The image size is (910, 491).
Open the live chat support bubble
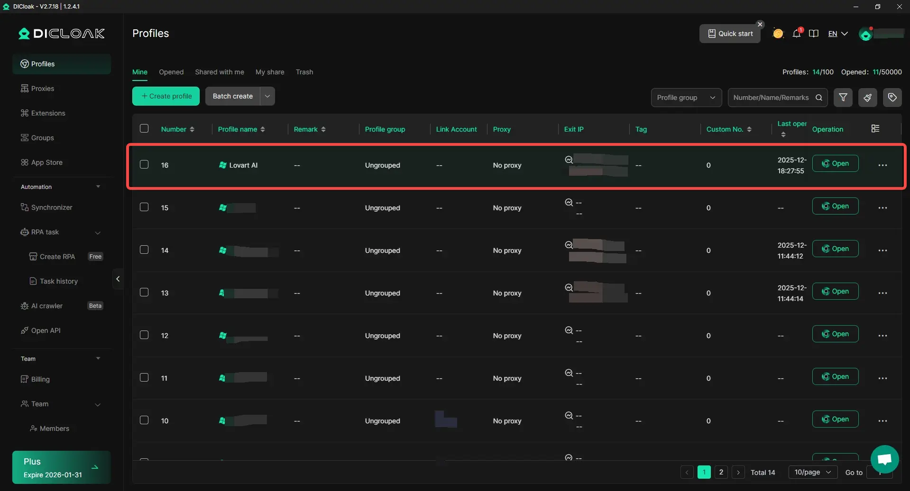(x=884, y=459)
